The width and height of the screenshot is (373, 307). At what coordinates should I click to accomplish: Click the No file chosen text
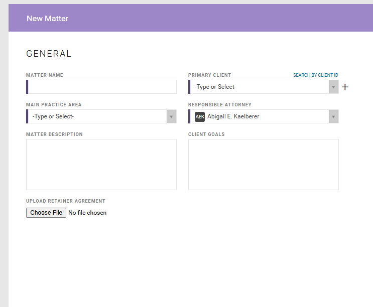[87, 213]
